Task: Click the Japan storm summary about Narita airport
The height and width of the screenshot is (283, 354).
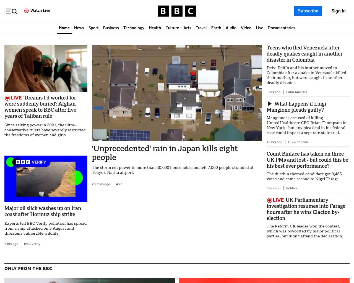Action: 173,170
